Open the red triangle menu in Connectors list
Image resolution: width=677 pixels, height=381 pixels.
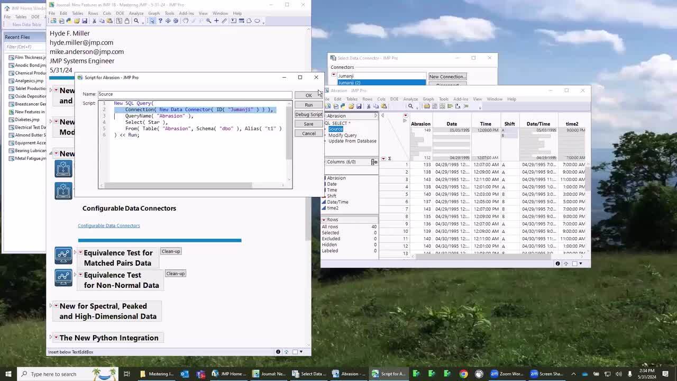tap(334, 76)
